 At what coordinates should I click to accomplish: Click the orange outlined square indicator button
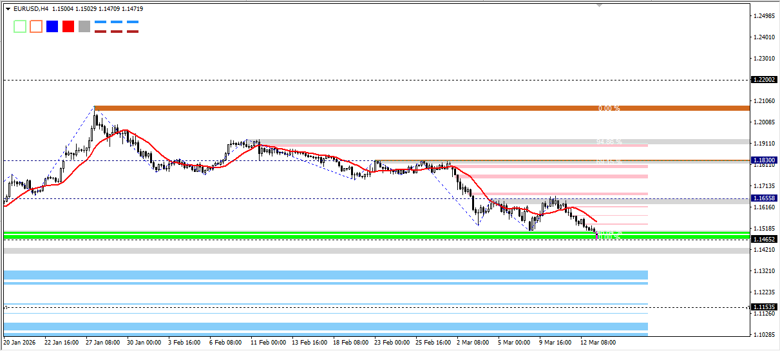(x=36, y=26)
